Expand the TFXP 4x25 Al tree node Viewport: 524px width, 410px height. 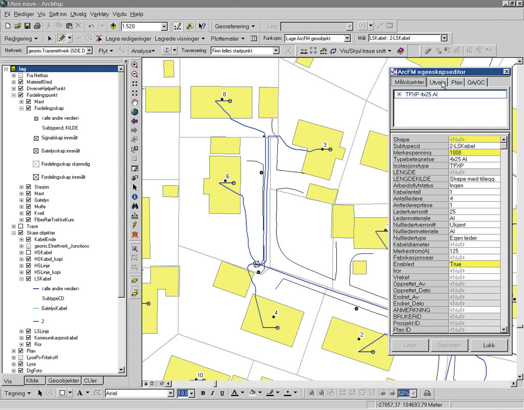coord(399,94)
